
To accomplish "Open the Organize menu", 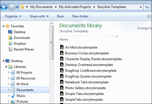I will pos(13,16).
